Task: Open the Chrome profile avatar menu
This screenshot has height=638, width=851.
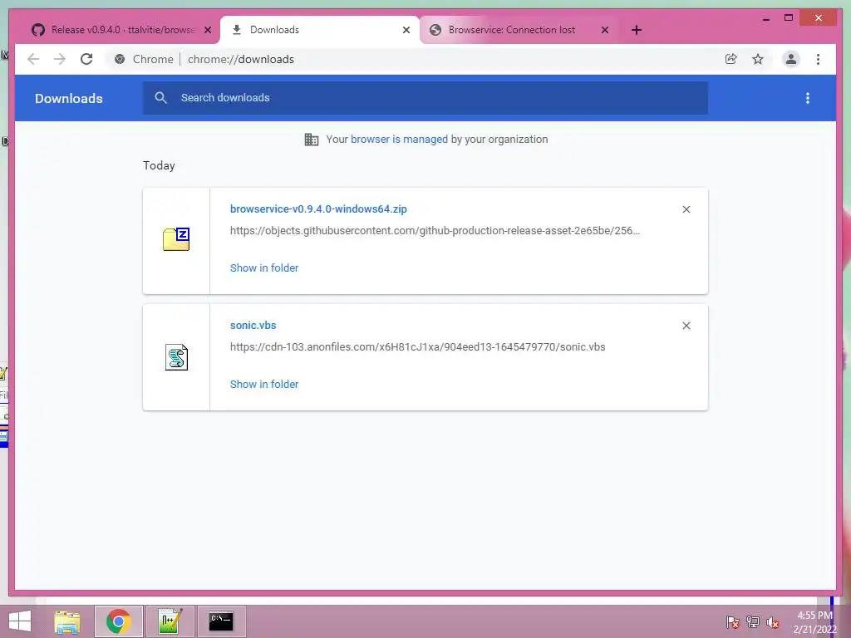Action: click(x=791, y=59)
